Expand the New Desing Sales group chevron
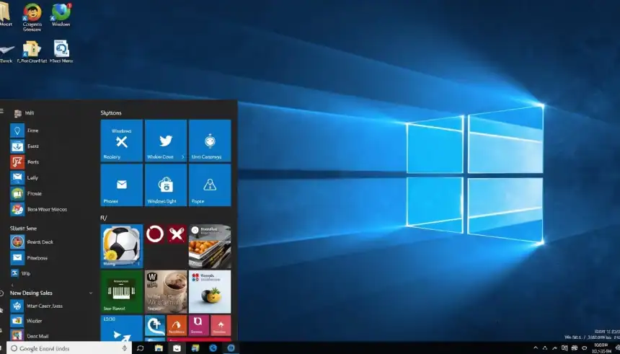 (91, 293)
